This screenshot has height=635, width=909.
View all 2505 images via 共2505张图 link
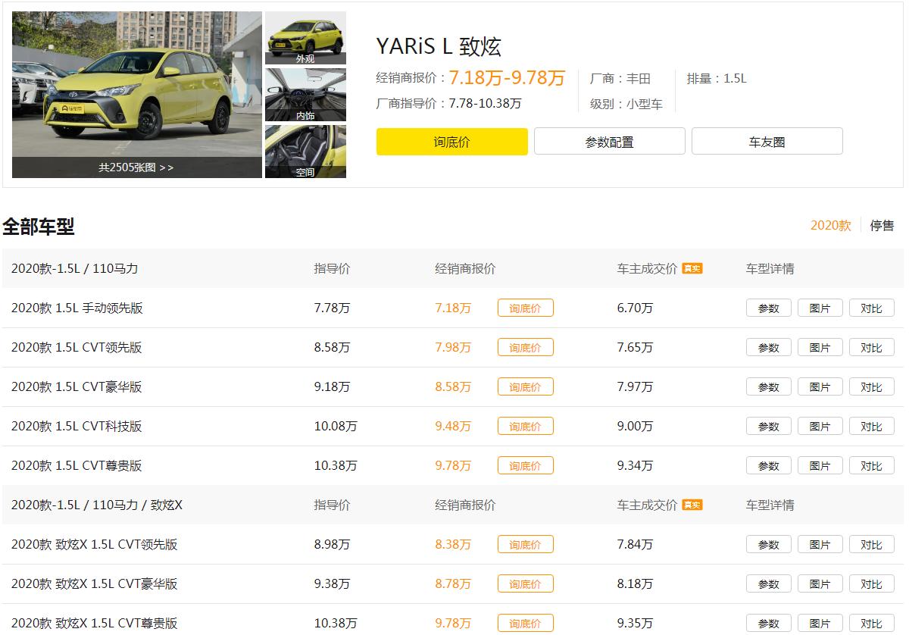pyautogui.click(x=137, y=168)
